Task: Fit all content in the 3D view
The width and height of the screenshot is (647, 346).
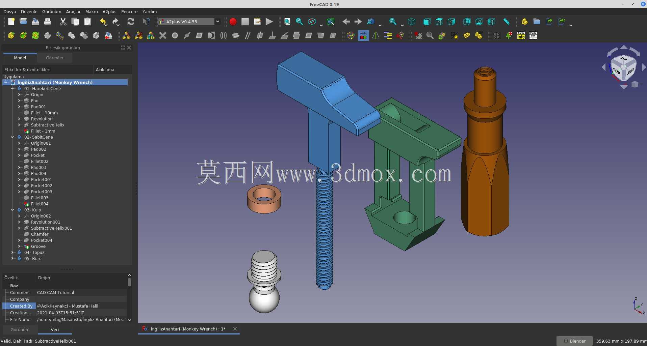Action: click(x=287, y=22)
